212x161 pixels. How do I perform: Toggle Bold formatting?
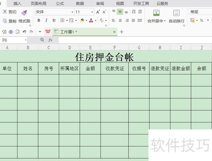point(39,20)
